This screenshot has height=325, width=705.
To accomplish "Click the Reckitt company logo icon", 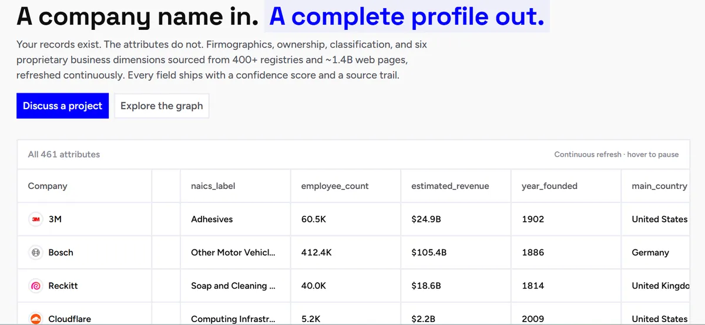I will 36,286.
